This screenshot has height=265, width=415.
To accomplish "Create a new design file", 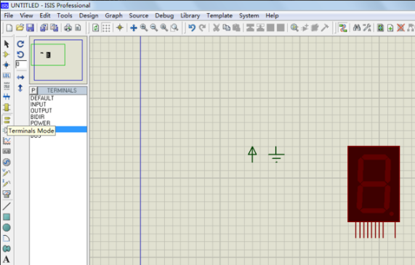I will [x=9, y=28].
